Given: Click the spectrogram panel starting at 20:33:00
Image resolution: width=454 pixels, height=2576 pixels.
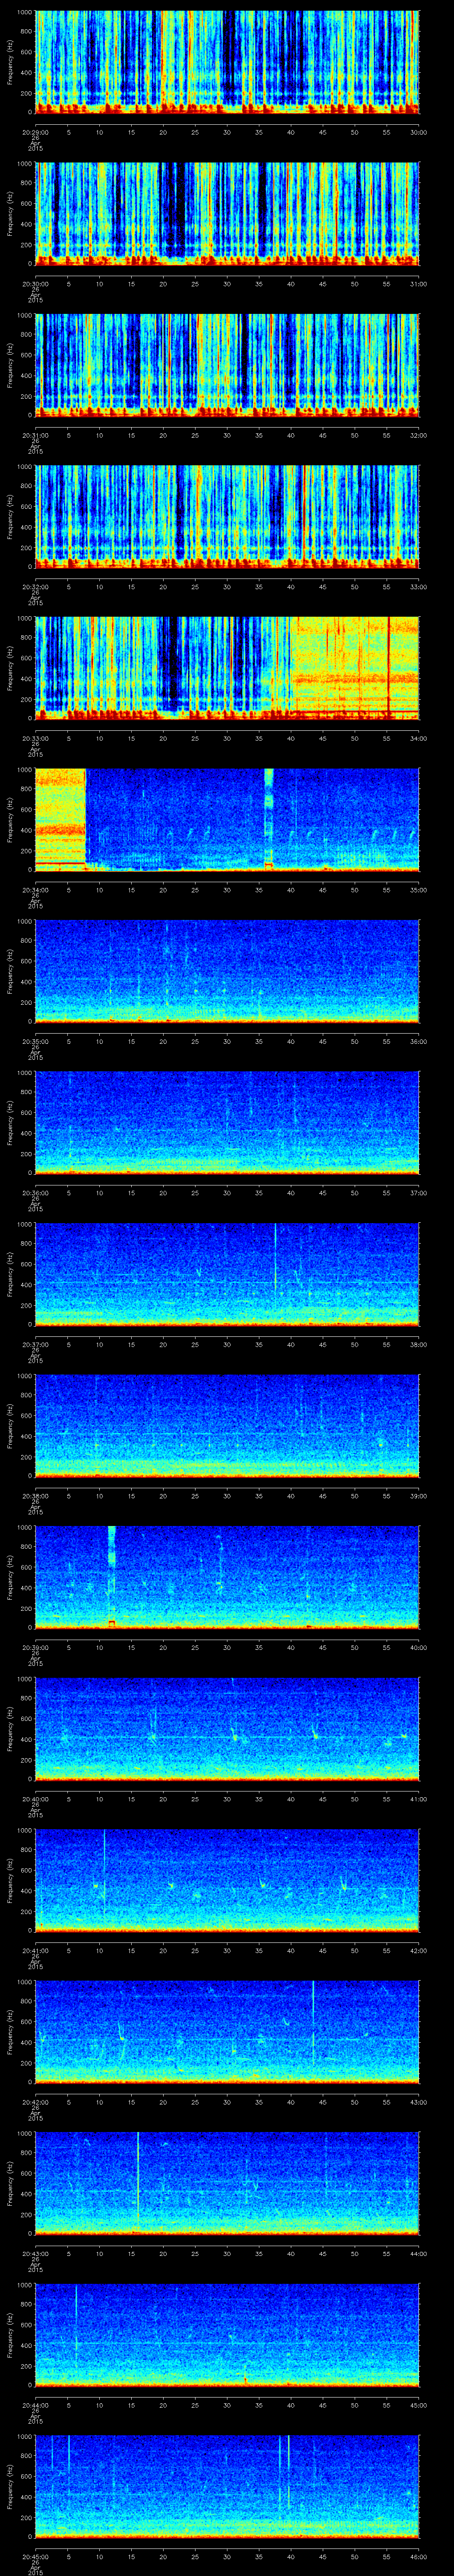Looking at the screenshot, I should [227, 669].
